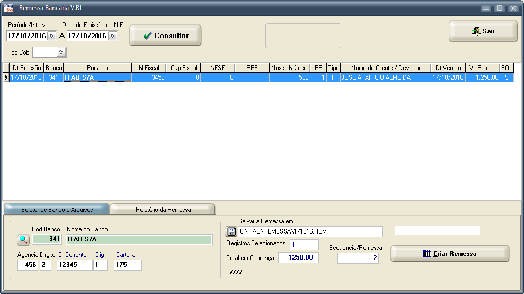This screenshot has height=294, width=524.
Task: Click the Registros Selecionados field
Action: coord(304,245)
